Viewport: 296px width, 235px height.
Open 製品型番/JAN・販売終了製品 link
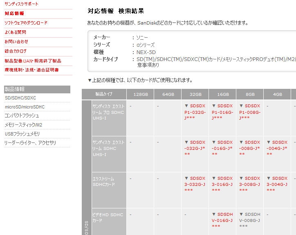coord(33,61)
